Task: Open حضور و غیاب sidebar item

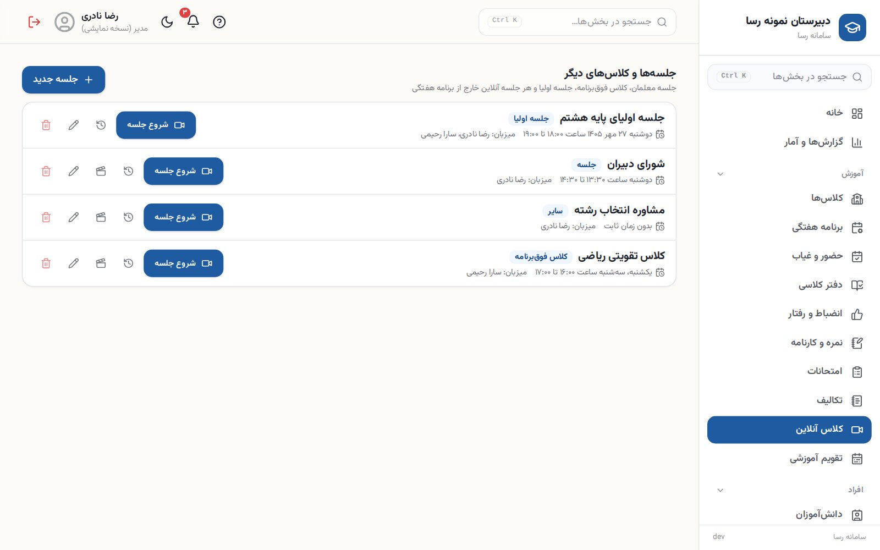Action: tap(789, 256)
